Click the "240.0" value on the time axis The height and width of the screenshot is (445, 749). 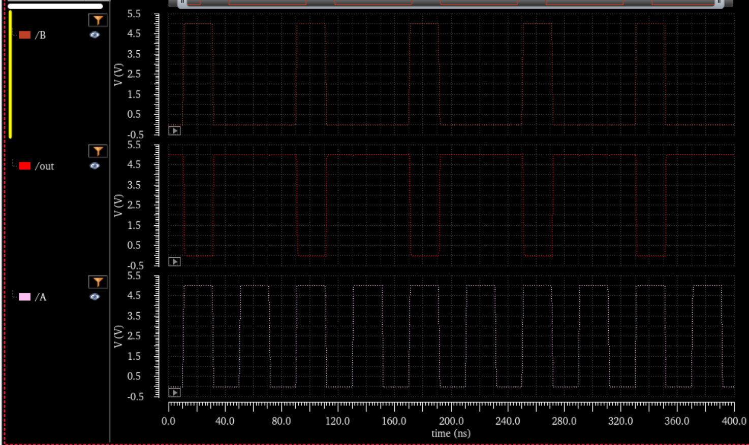[x=508, y=421]
